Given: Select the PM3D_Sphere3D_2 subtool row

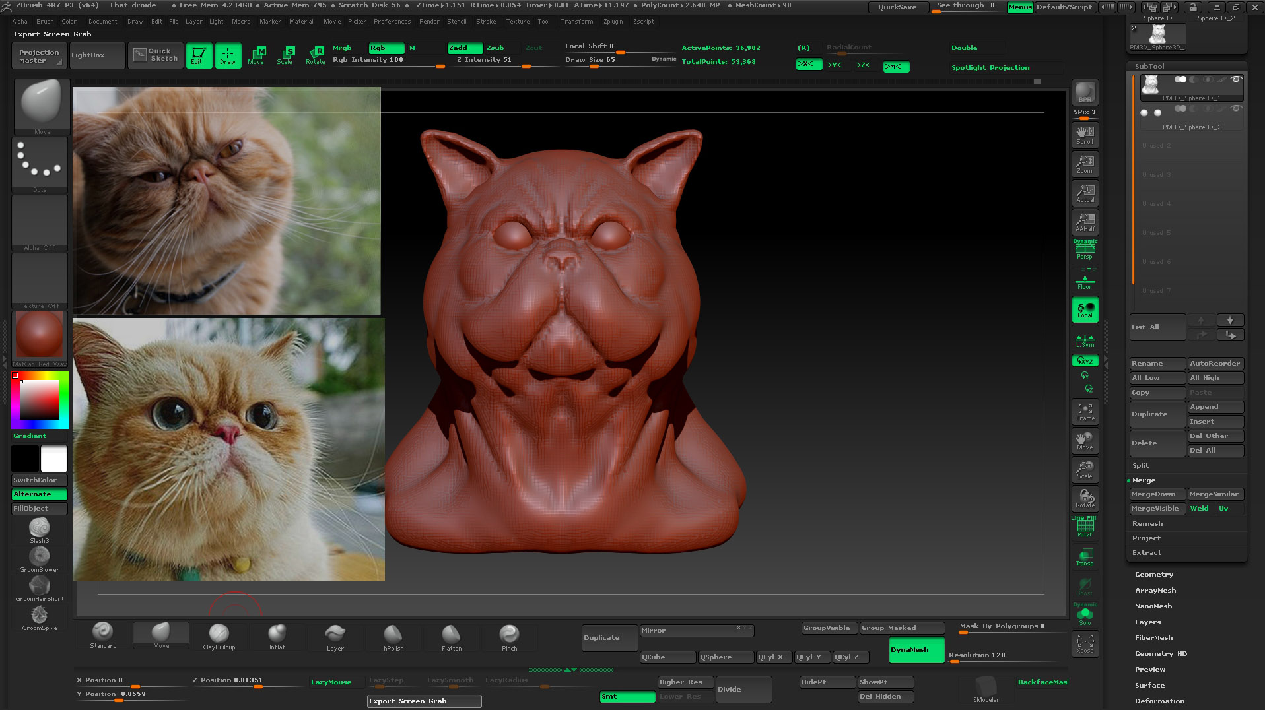Looking at the screenshot, I should point(1192,117).
